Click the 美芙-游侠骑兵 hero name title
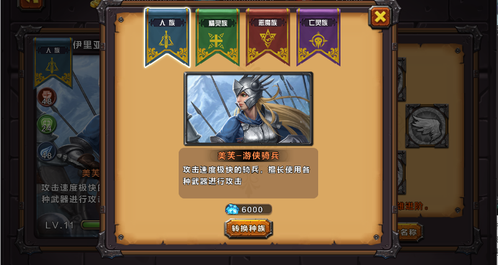The height and width of the screenshot is (265, 498). (x=248, y=156)
